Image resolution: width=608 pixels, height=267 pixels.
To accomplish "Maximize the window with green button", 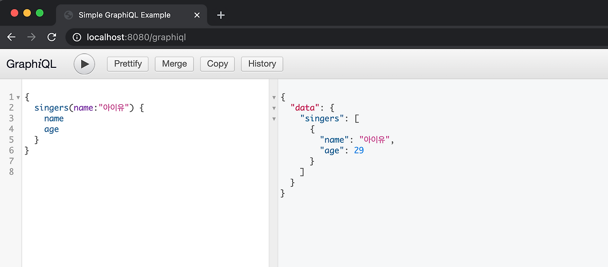I will click(40, 13).
